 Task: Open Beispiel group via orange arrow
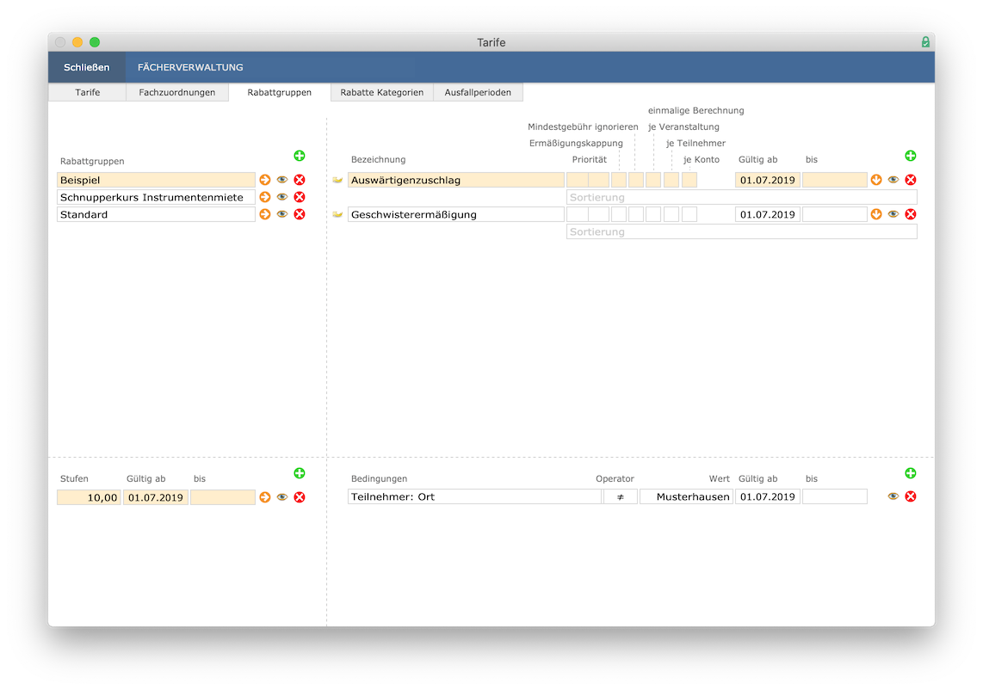coord(265,180)
